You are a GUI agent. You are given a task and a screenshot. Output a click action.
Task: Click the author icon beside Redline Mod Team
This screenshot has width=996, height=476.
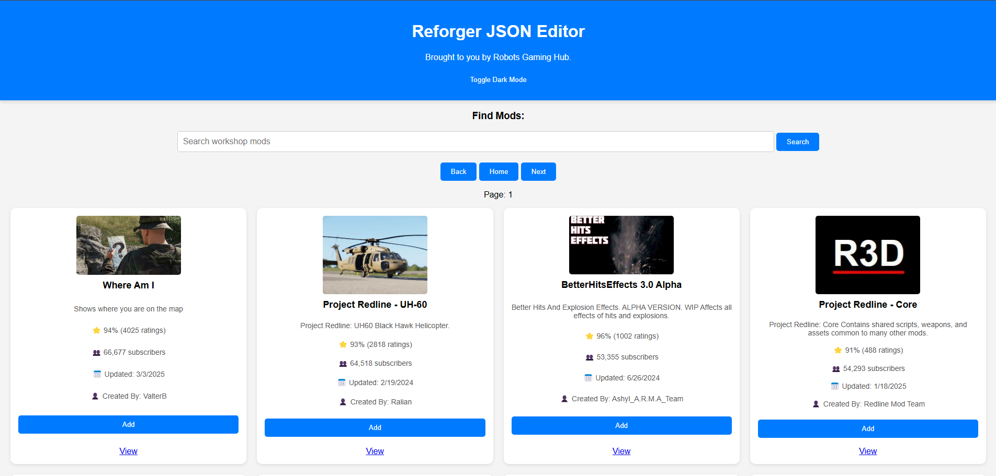pos(816,404)
